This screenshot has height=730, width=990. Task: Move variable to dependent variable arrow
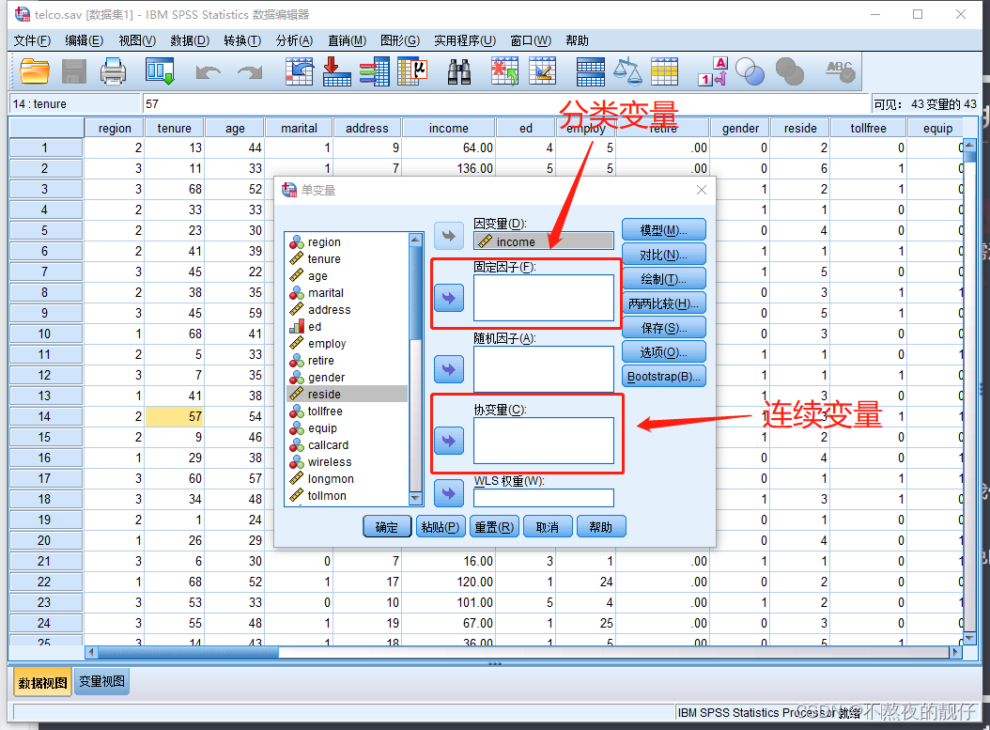[x=449, y=236]
